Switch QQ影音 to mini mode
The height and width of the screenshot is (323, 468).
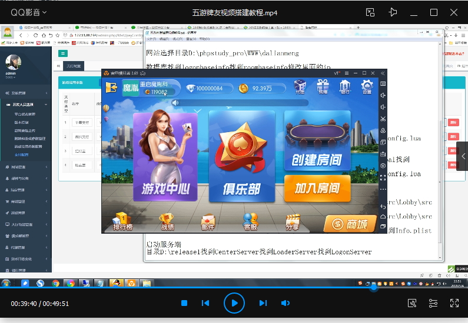(370, 12)
